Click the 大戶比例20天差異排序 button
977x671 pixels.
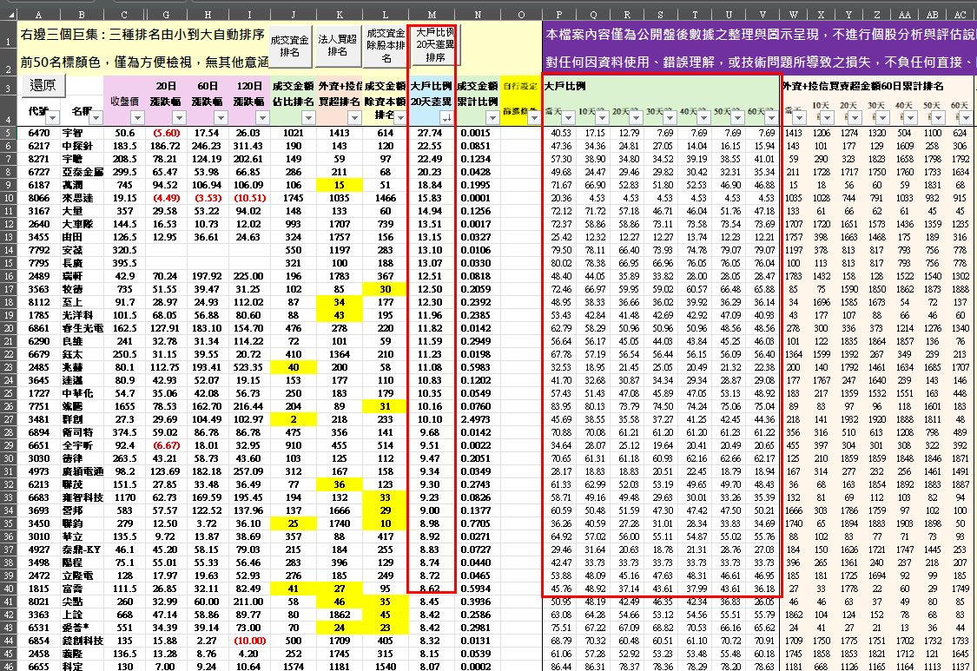click(435, 45)
